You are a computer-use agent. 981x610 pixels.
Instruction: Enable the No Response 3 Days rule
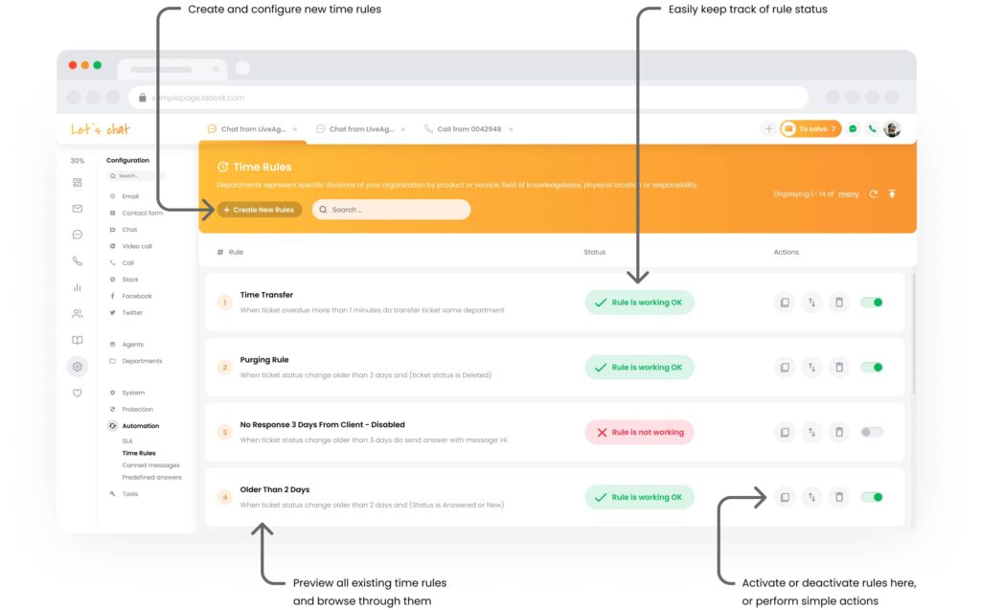tap(872, 432)
